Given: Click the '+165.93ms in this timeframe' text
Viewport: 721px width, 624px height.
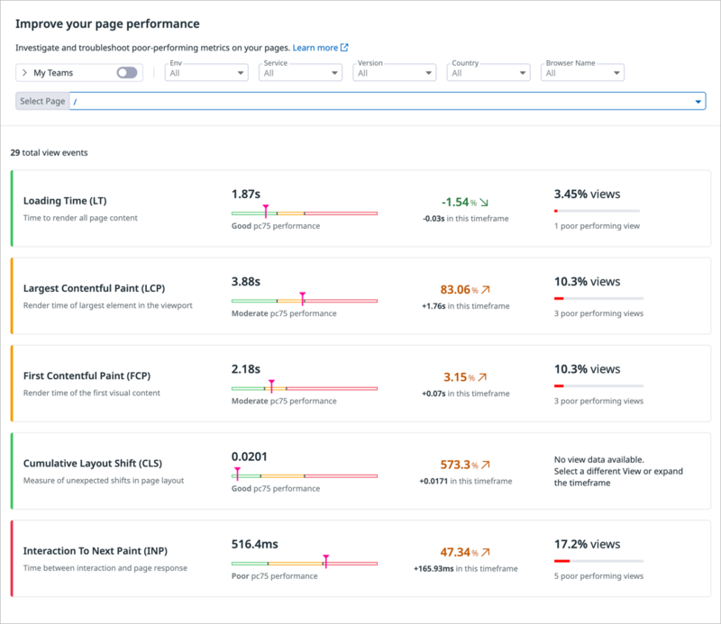Looking at the screenshot, I should coord(466,569).
